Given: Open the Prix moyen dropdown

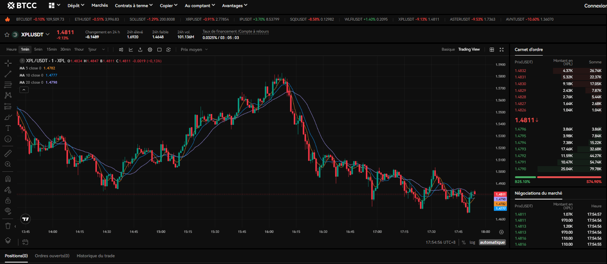Looking at the screenshot, I should click(194, 49).
